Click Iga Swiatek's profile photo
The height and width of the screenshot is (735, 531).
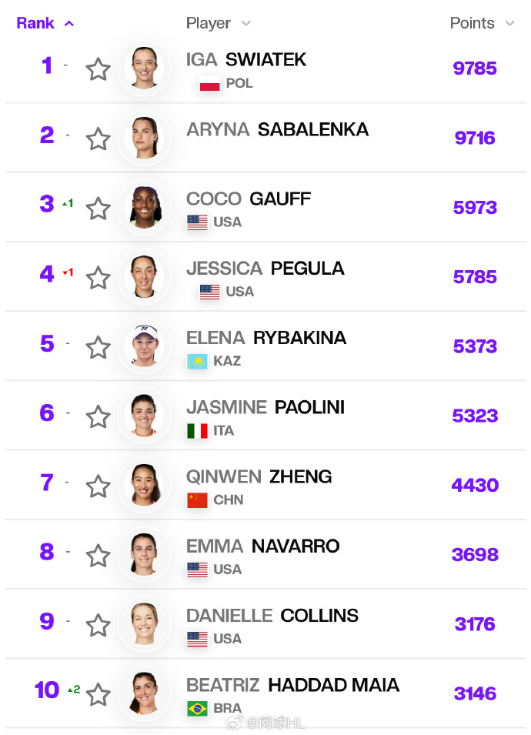pos(144,68)
